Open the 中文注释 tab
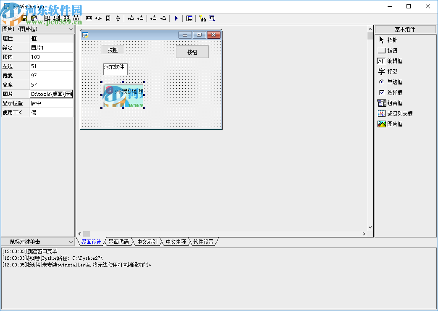The image size is (438, 311). click(x=176, y=242)
